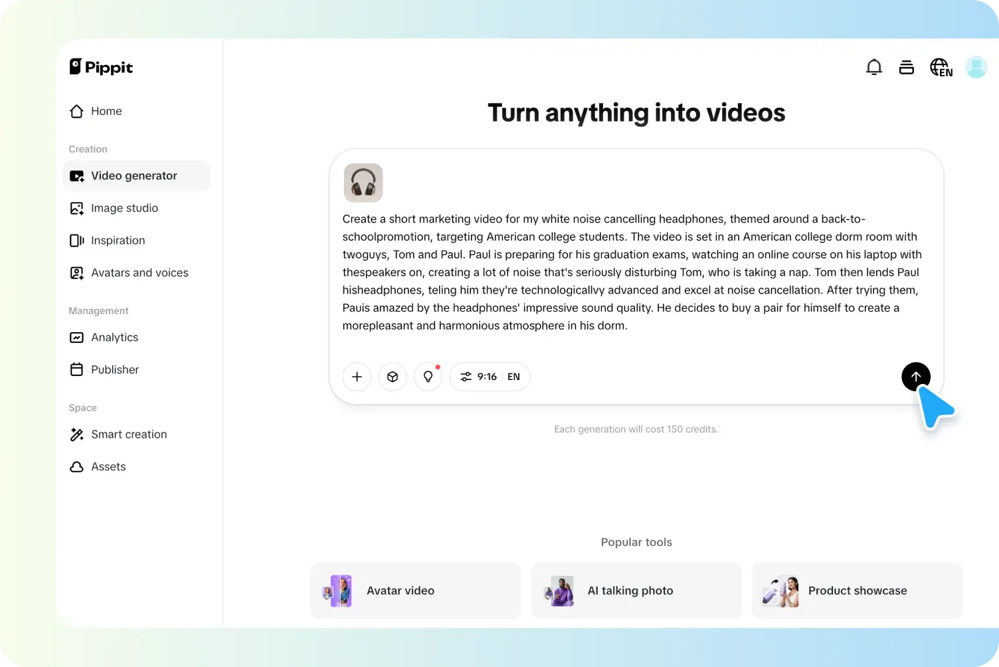Select Video generator in the sidebar

coord(134,175)
